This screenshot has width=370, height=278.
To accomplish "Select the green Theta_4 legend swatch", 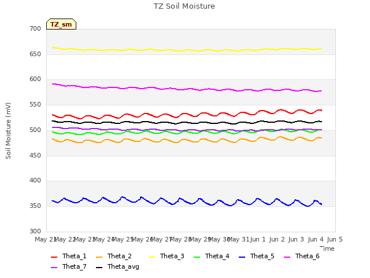I will click(x=197, y=257).
